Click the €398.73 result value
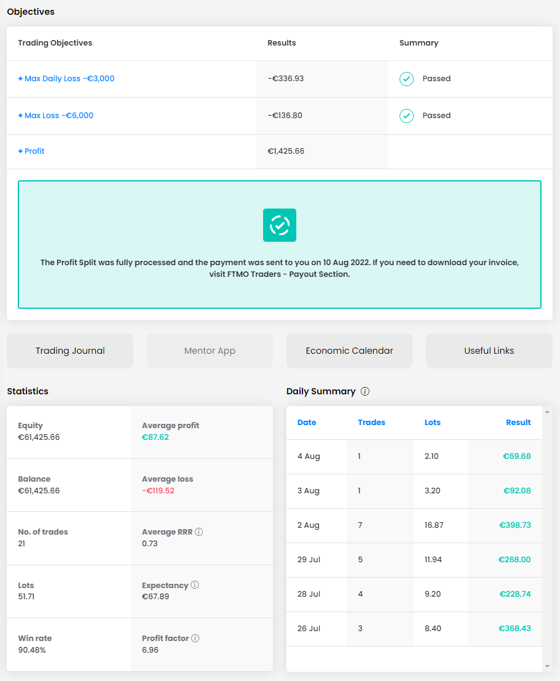560x681 pixels. 515,525
